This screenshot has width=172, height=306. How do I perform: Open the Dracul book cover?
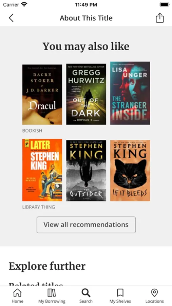point(42,95)
